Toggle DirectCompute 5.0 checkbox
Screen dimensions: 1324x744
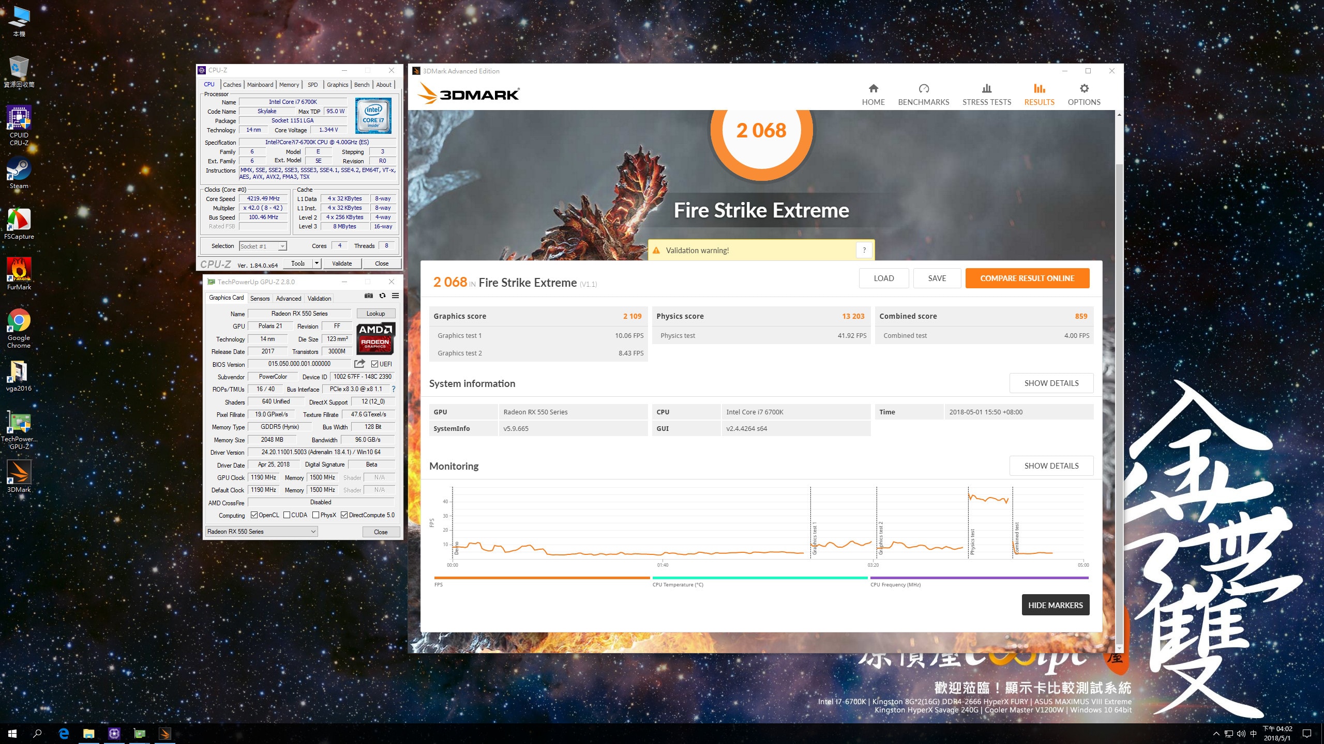point(344,515)
